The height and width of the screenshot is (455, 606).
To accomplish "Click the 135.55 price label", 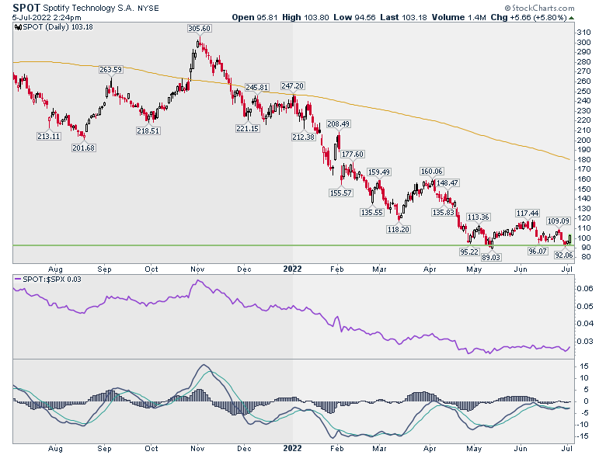I will click(x=372, y=212).
